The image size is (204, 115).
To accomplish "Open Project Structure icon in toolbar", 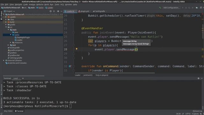I will coord(197,8).
